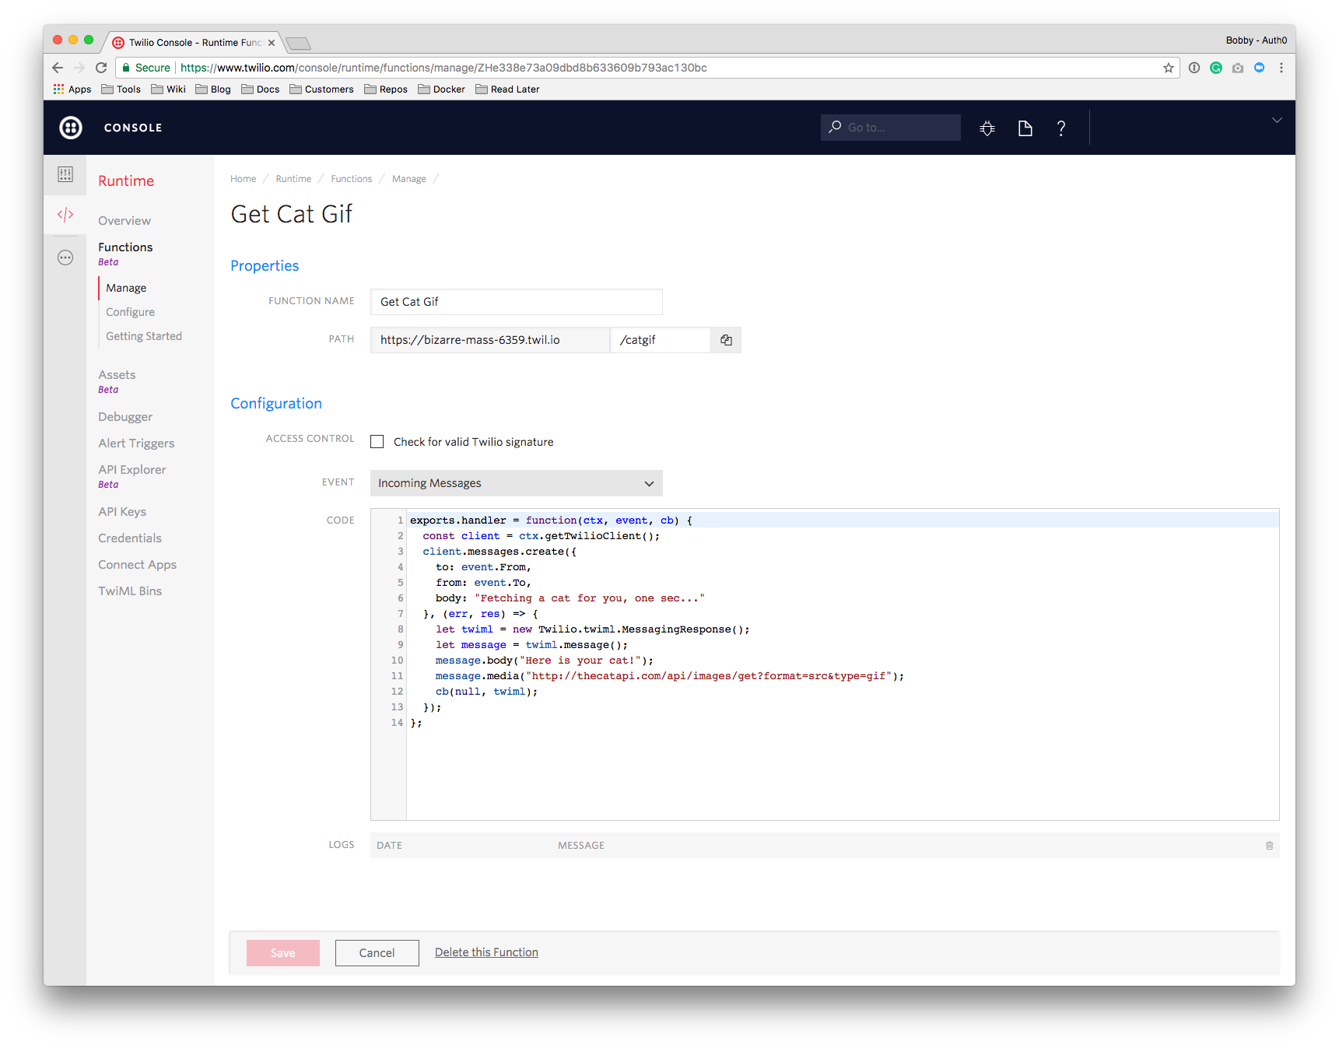
Task: Click the Save button
Action: (283, 953)
